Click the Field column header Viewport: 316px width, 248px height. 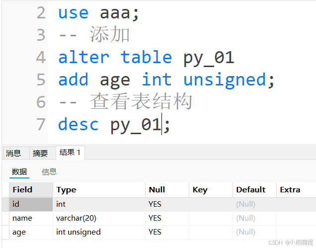[x=23, y=189]
